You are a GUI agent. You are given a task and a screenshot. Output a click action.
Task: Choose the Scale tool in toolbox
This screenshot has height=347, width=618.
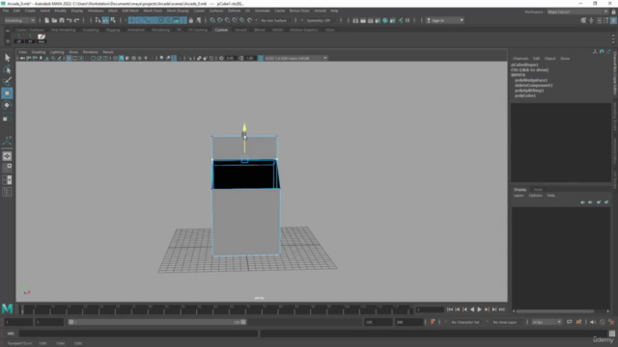pos(7,118)
